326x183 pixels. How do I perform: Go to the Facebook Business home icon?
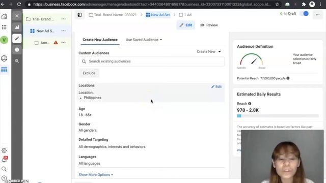4,16
